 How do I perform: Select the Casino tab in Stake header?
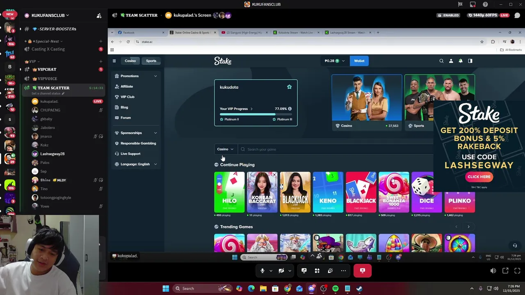tap(130, 61)
